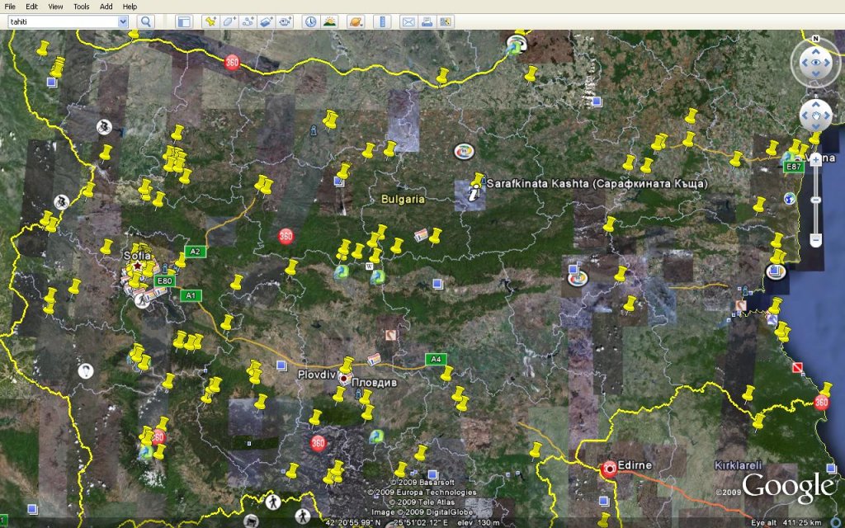The height and width of the screenshot is (528, 845).
Task: Select the Add Placemark pushpin tool
Action: 210,22
